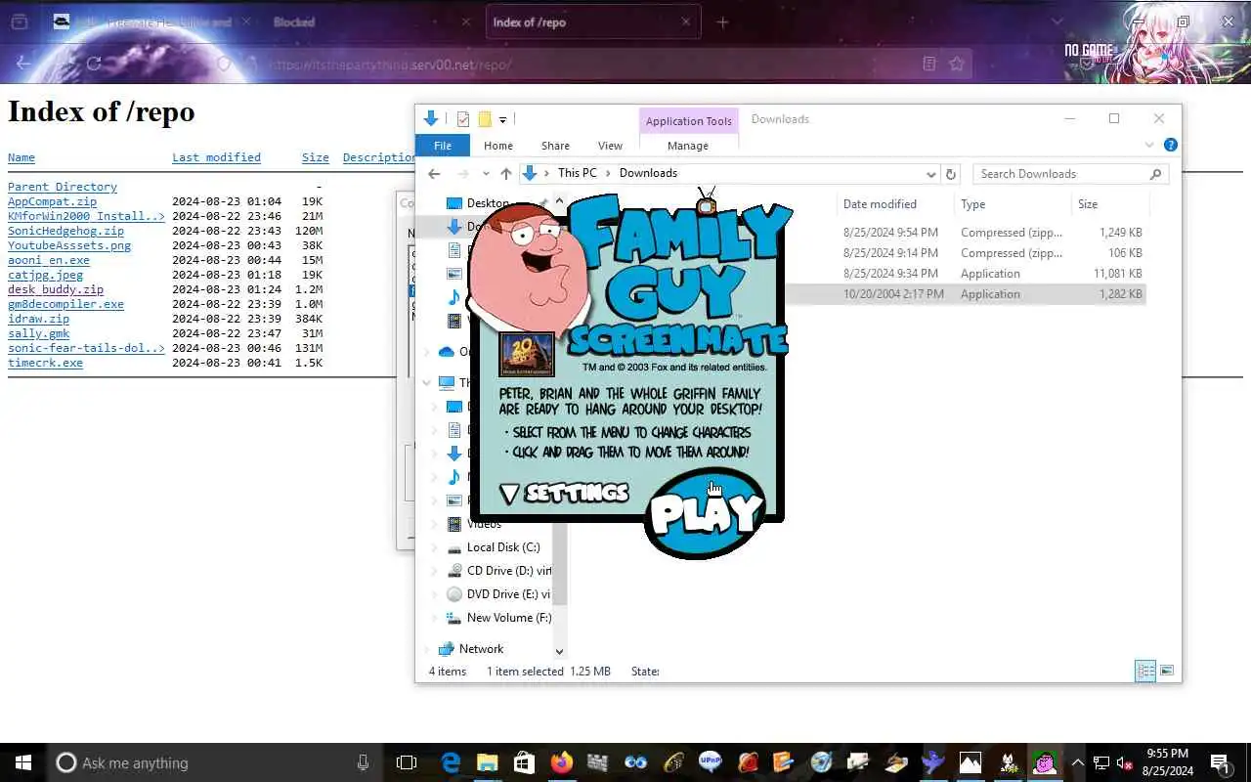The image size is (1251, 782).
Task: Click the muted volume tray icon
Action: 1124,762
